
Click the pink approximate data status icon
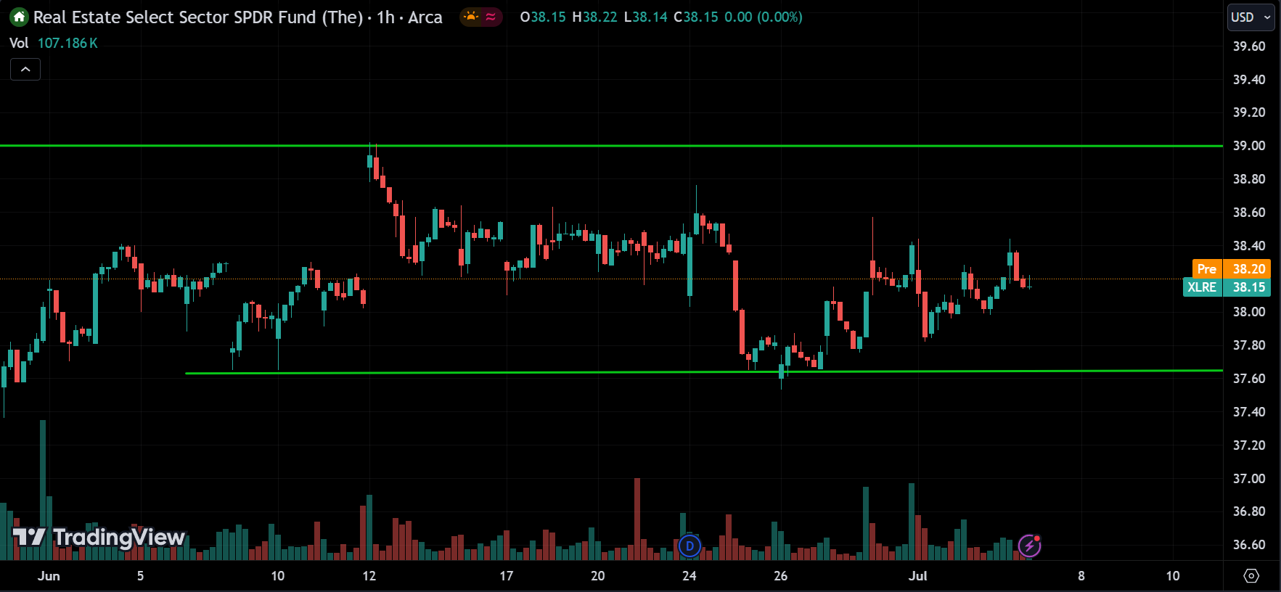(491, 17)
